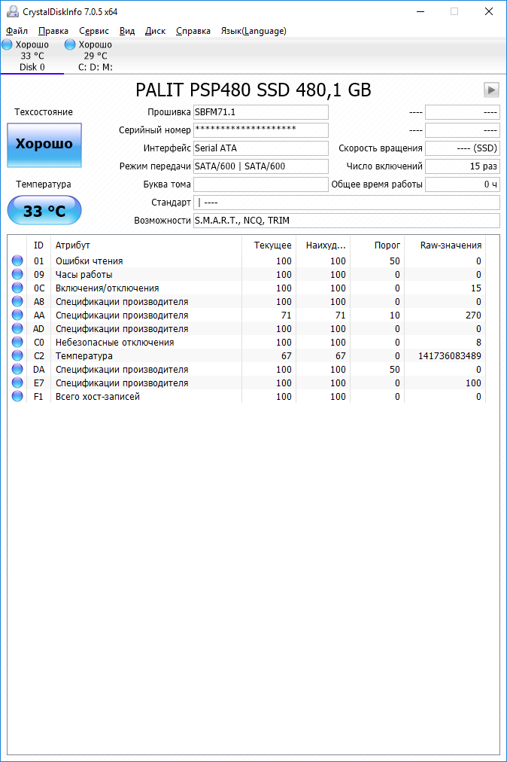Click the PALIT PSP480 SSD 480,1 GB title
This screenshot has height=762, width=507.
pos(253,90)
